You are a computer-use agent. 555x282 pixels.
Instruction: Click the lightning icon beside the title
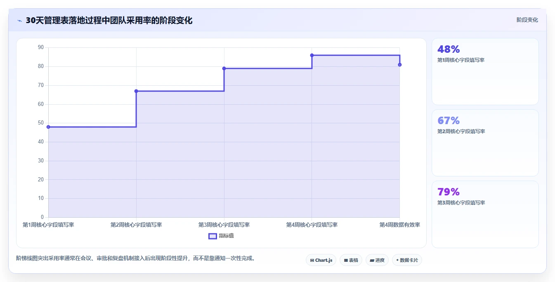point(20,21)
